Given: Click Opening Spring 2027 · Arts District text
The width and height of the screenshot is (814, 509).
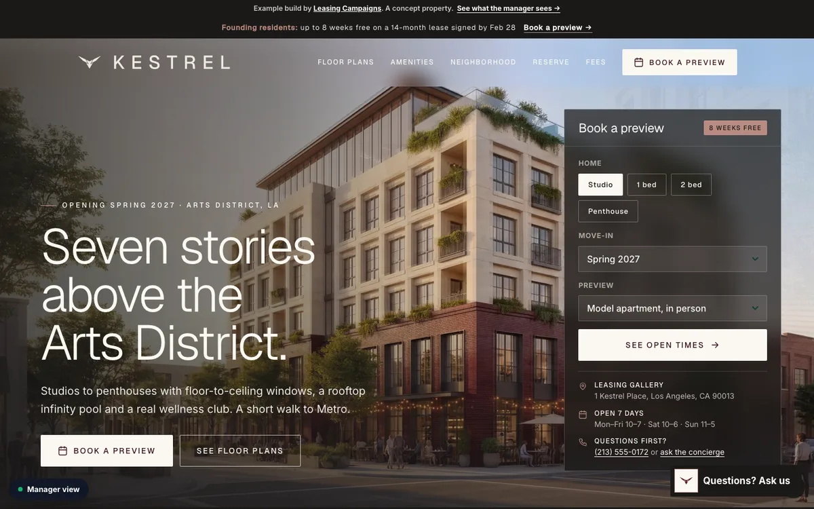Looking at the screenshot, I should click(x=170, y=205).
